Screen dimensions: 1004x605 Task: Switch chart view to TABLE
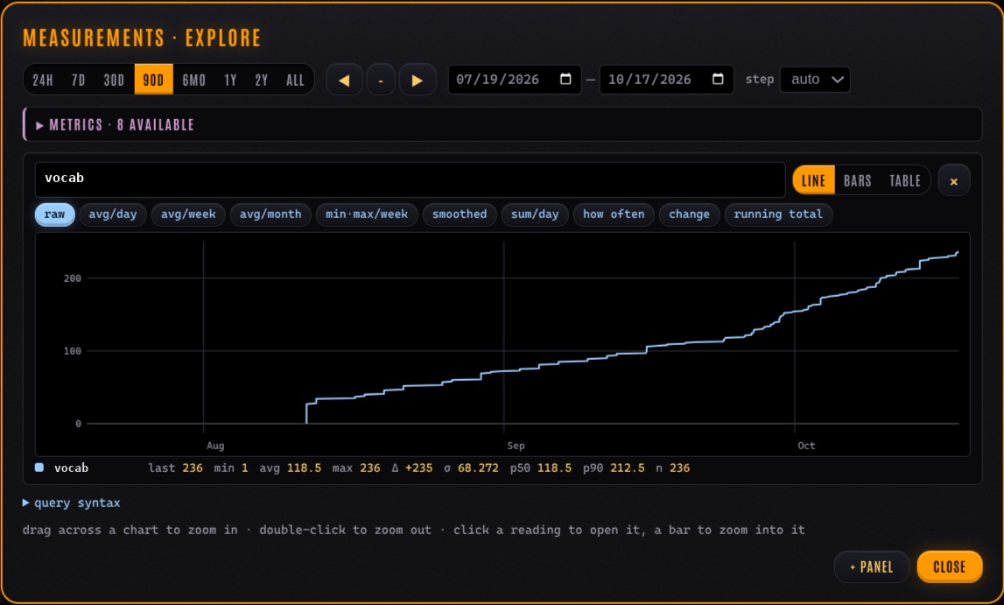point(905,181)
